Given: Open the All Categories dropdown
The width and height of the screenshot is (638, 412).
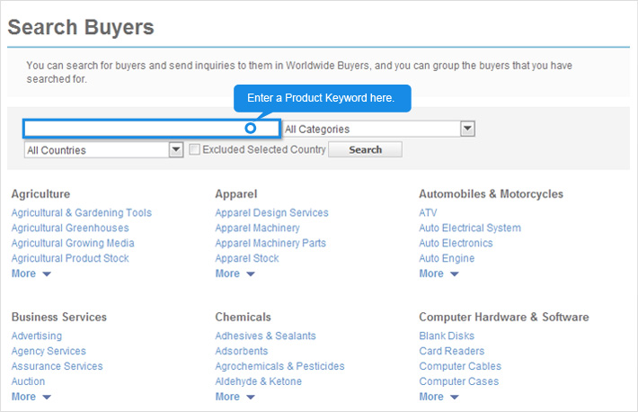Looking at the screenshot, I should tap(378, 129).
